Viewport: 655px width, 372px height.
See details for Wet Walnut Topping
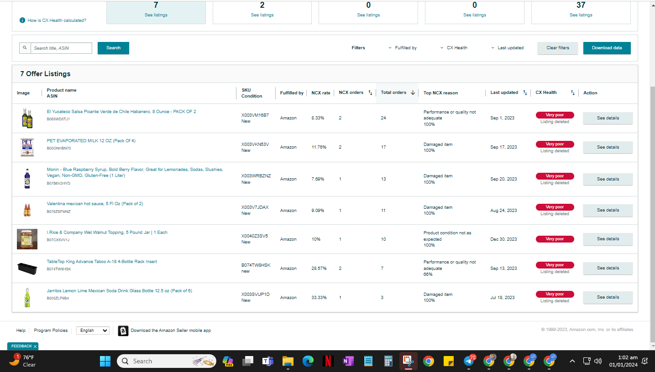click(608, 239)
